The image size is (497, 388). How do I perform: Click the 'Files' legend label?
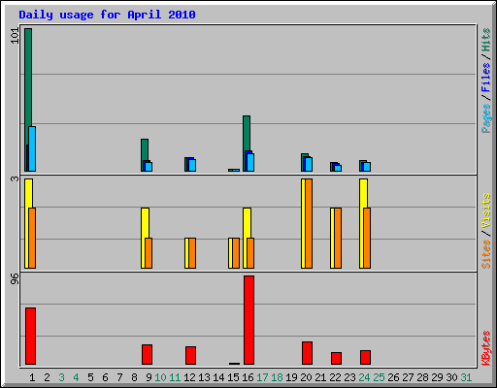coord(485,78)
